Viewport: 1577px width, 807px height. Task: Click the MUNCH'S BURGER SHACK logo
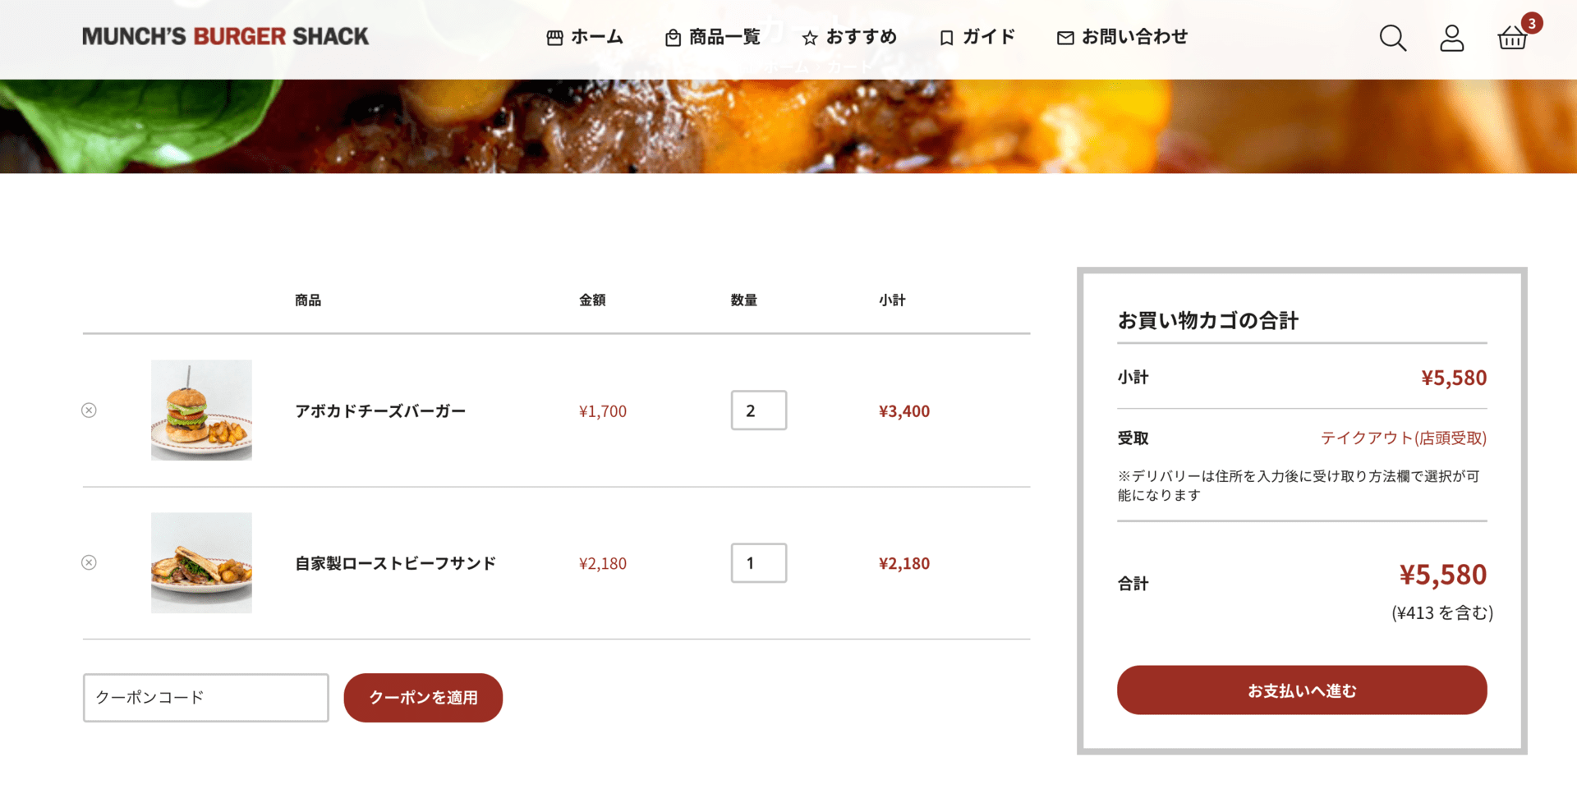coord(225,37)
